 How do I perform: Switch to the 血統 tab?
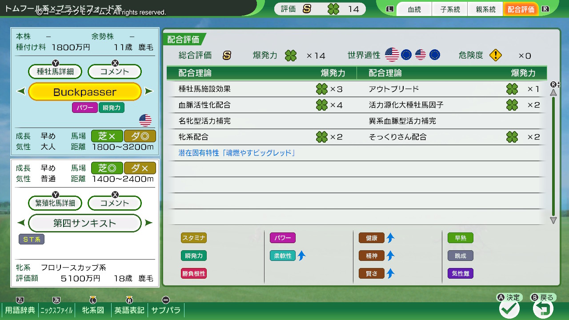414,9
